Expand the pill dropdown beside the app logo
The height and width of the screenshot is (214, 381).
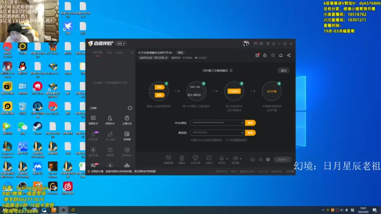click(121, 43)
